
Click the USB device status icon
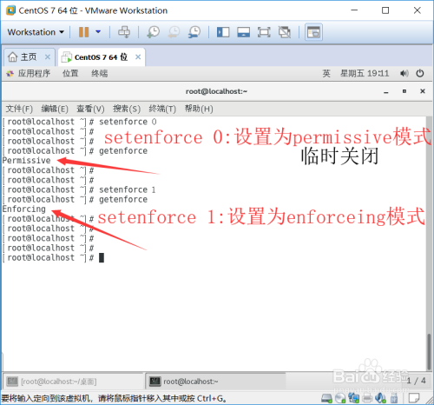394,398
